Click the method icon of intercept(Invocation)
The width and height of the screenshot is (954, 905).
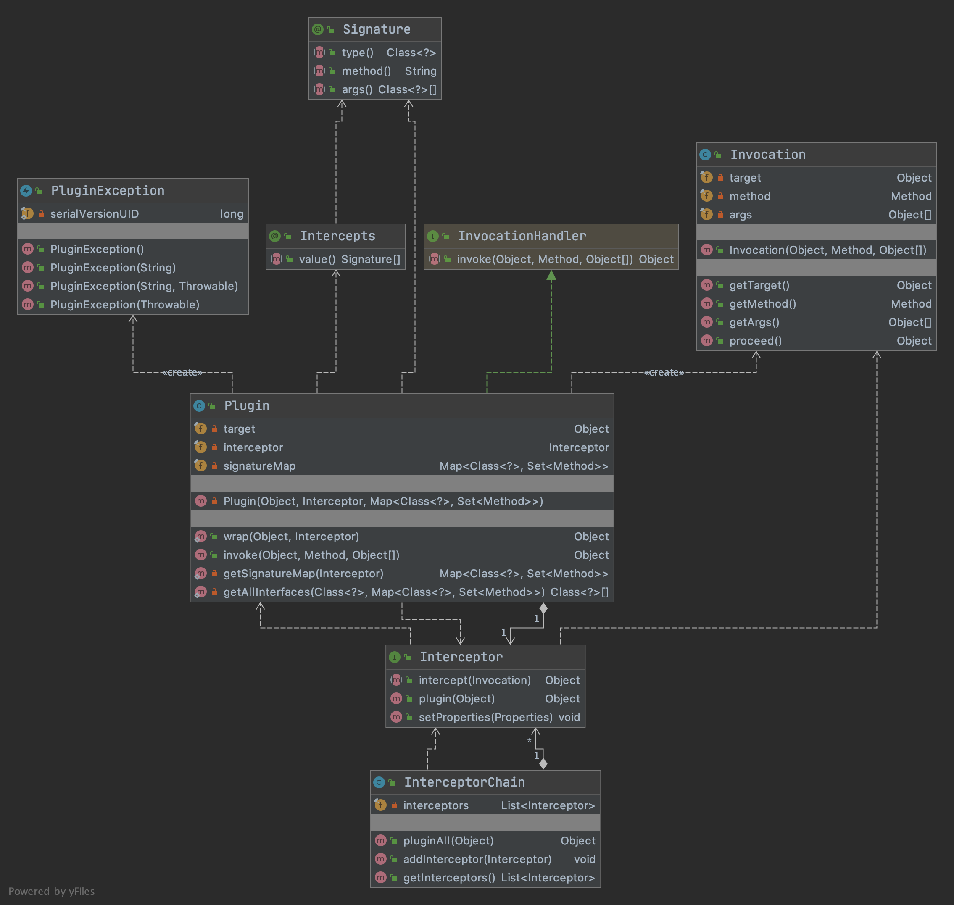point(396,680)
